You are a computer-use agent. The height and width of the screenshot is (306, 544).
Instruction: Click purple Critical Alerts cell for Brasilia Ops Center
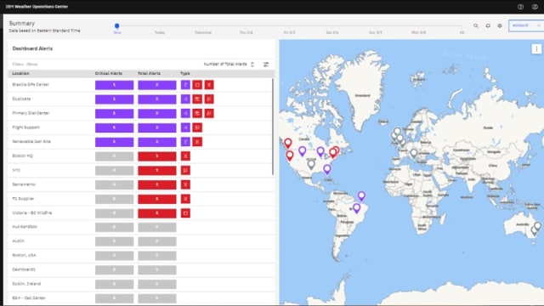point(114,85)
